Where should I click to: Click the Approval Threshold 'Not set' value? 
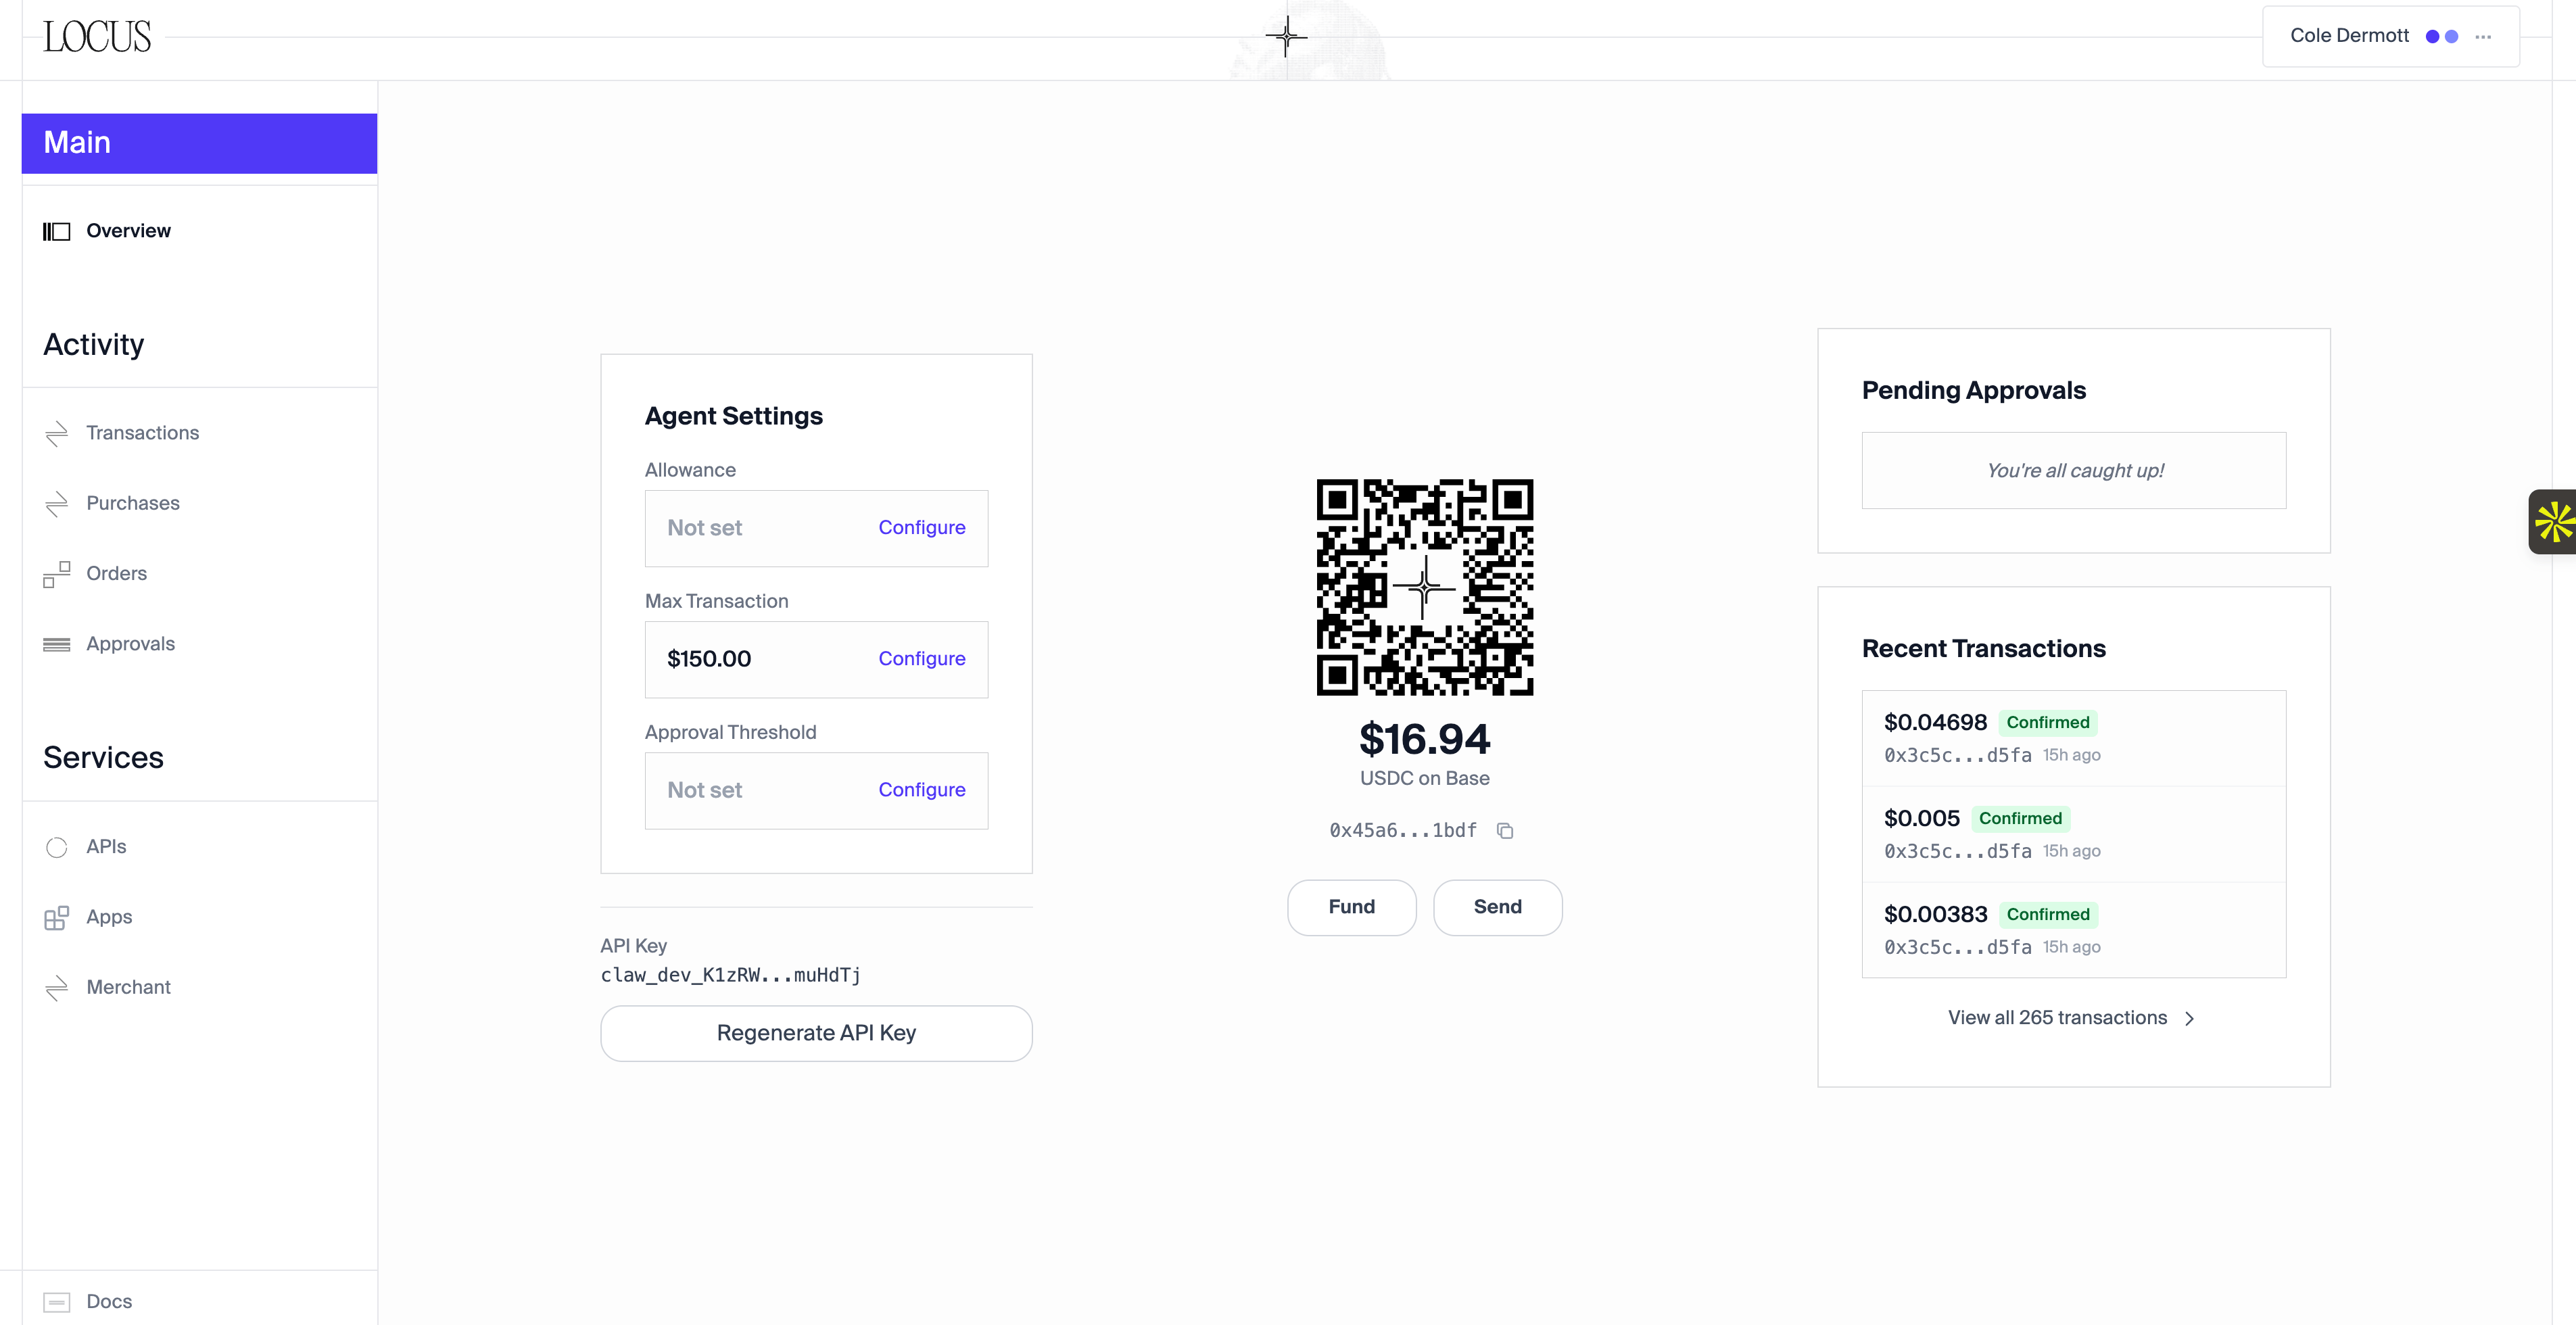point(705,790)
